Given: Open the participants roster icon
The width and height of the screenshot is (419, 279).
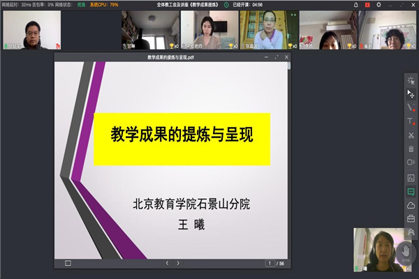Looking at the screenshot, I should 411,232.
